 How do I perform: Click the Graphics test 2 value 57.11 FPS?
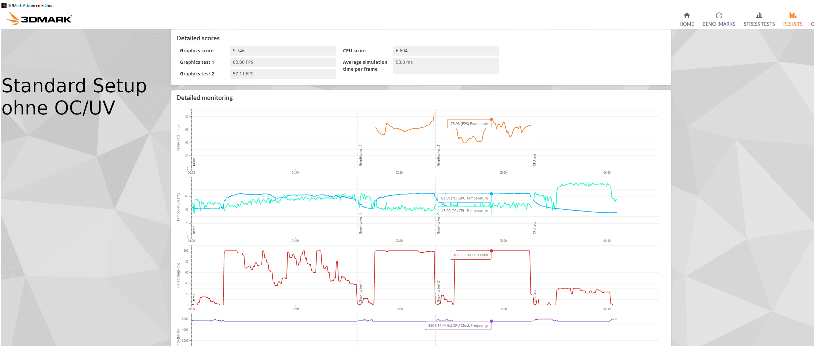tap(283, 74)
